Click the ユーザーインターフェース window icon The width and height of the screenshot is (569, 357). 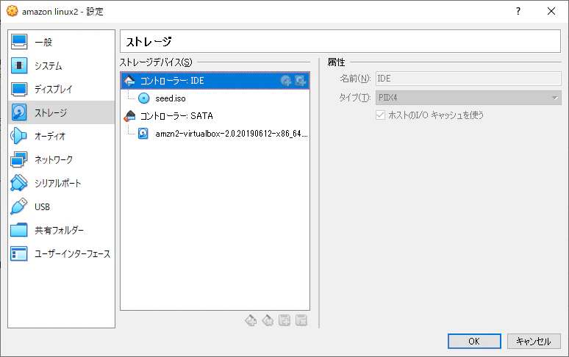tap(19, 253)
